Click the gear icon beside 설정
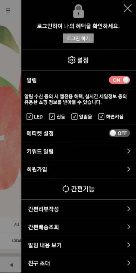 pos(71,60)
